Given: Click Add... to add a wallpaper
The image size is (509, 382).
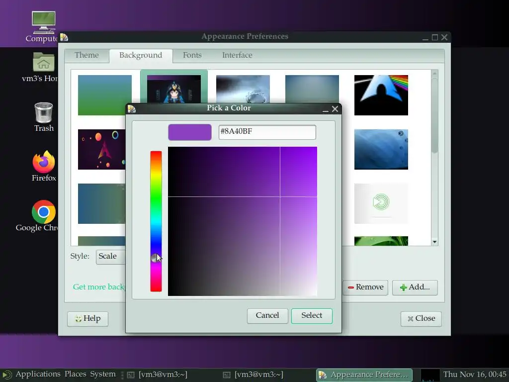Looking at the screenshot, I should click(415, 287).
